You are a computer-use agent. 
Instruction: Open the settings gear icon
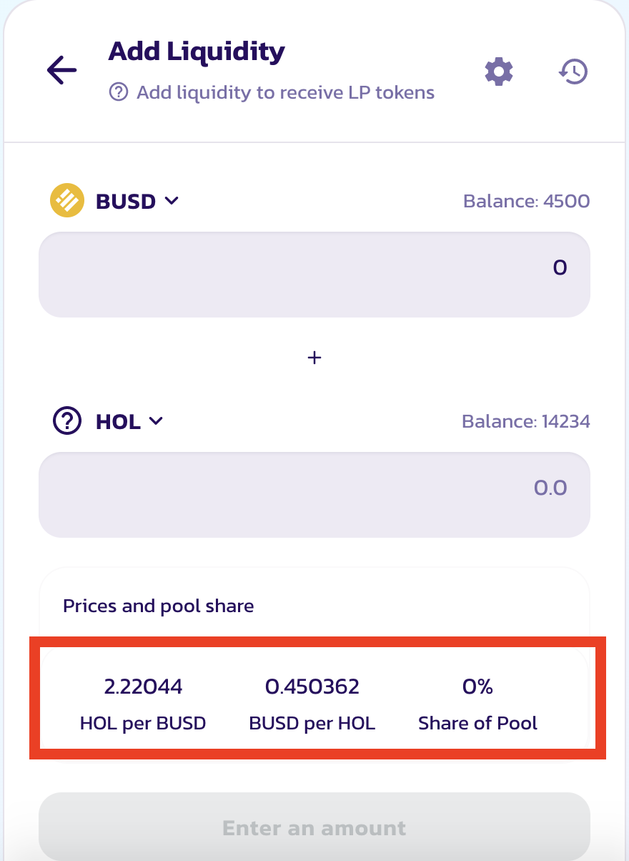pyautogui.click(x=499, y=71)
